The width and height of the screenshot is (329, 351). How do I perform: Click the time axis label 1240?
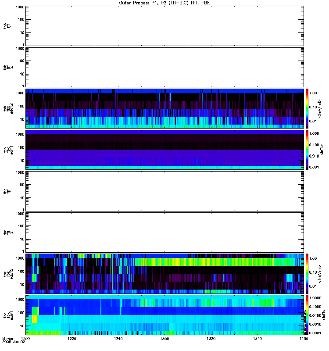(118, 338)
